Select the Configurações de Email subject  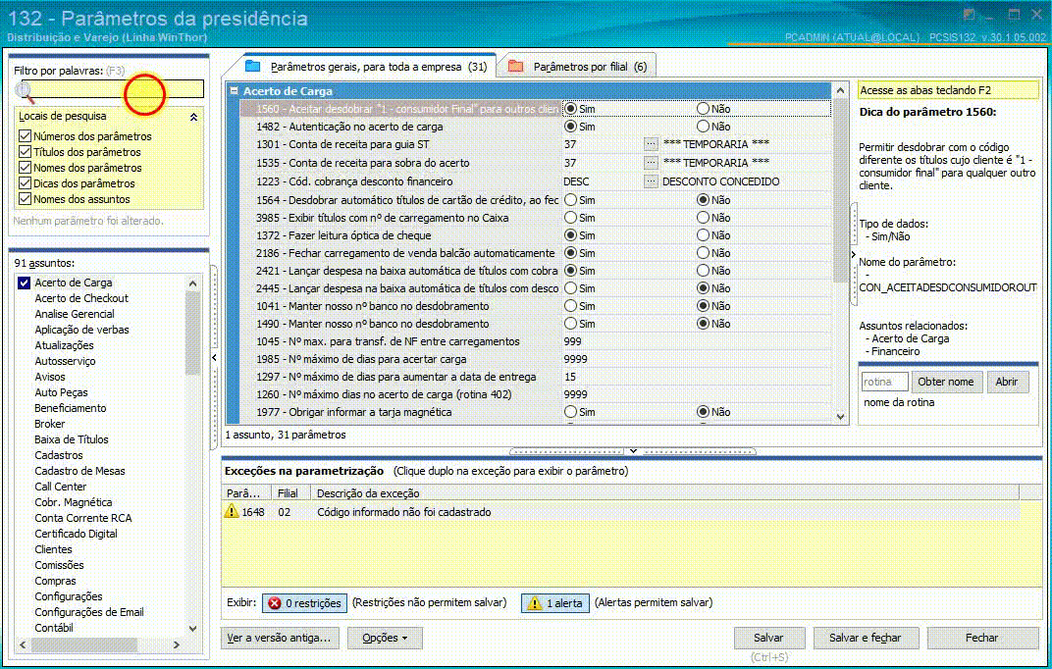pyautogui.click(x=89, y=612)
